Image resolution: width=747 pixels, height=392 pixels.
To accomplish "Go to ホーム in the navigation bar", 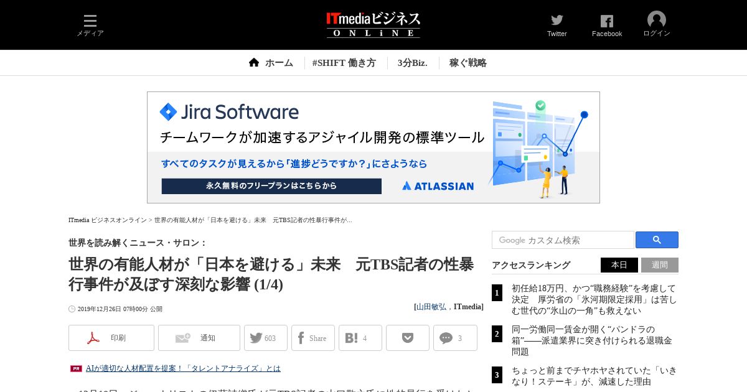I will coord(271,63).
